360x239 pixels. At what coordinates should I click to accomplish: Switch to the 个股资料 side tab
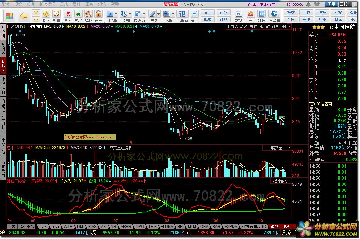point(3,86)
